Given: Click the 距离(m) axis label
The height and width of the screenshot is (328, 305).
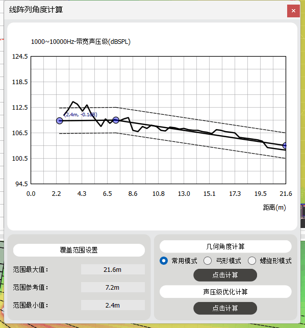Looking at the screenshot, I should click(274, 208).
